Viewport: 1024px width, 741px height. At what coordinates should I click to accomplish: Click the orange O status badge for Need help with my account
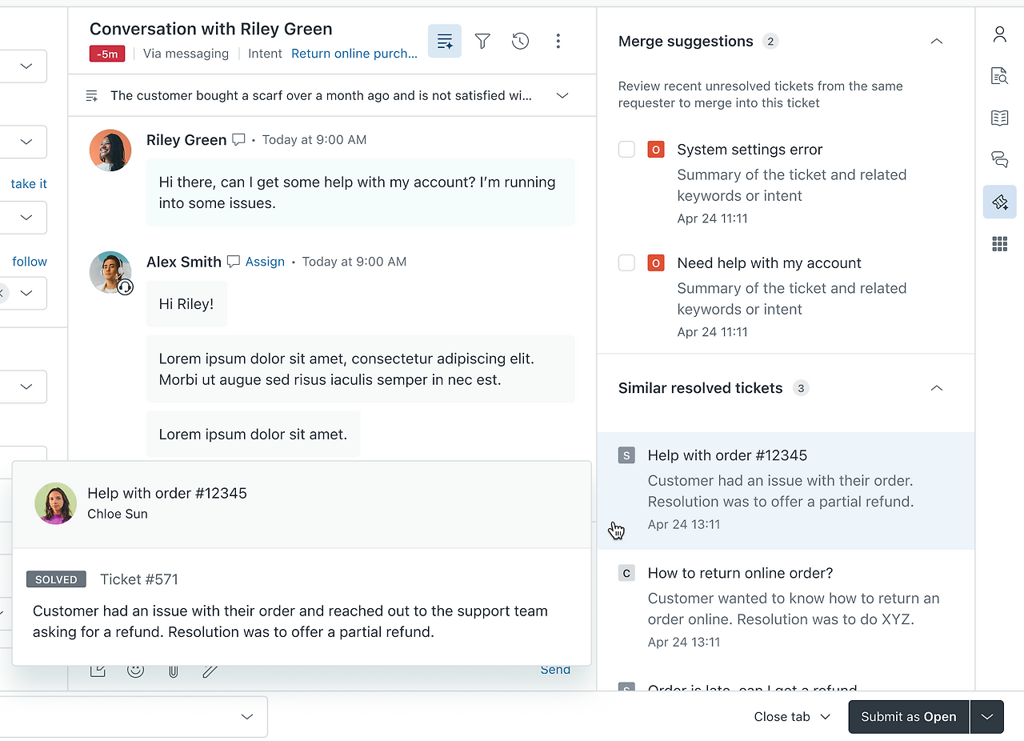coord(656,263)
